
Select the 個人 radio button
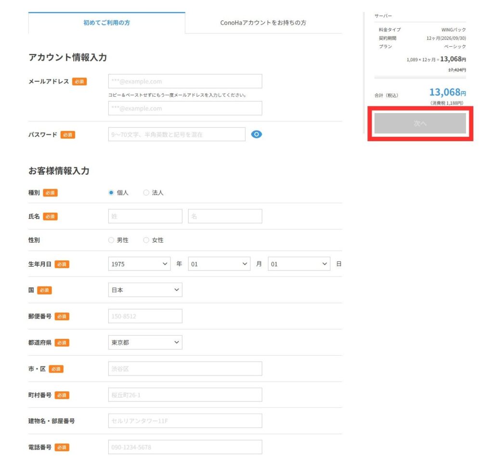[x=111, y=192]
